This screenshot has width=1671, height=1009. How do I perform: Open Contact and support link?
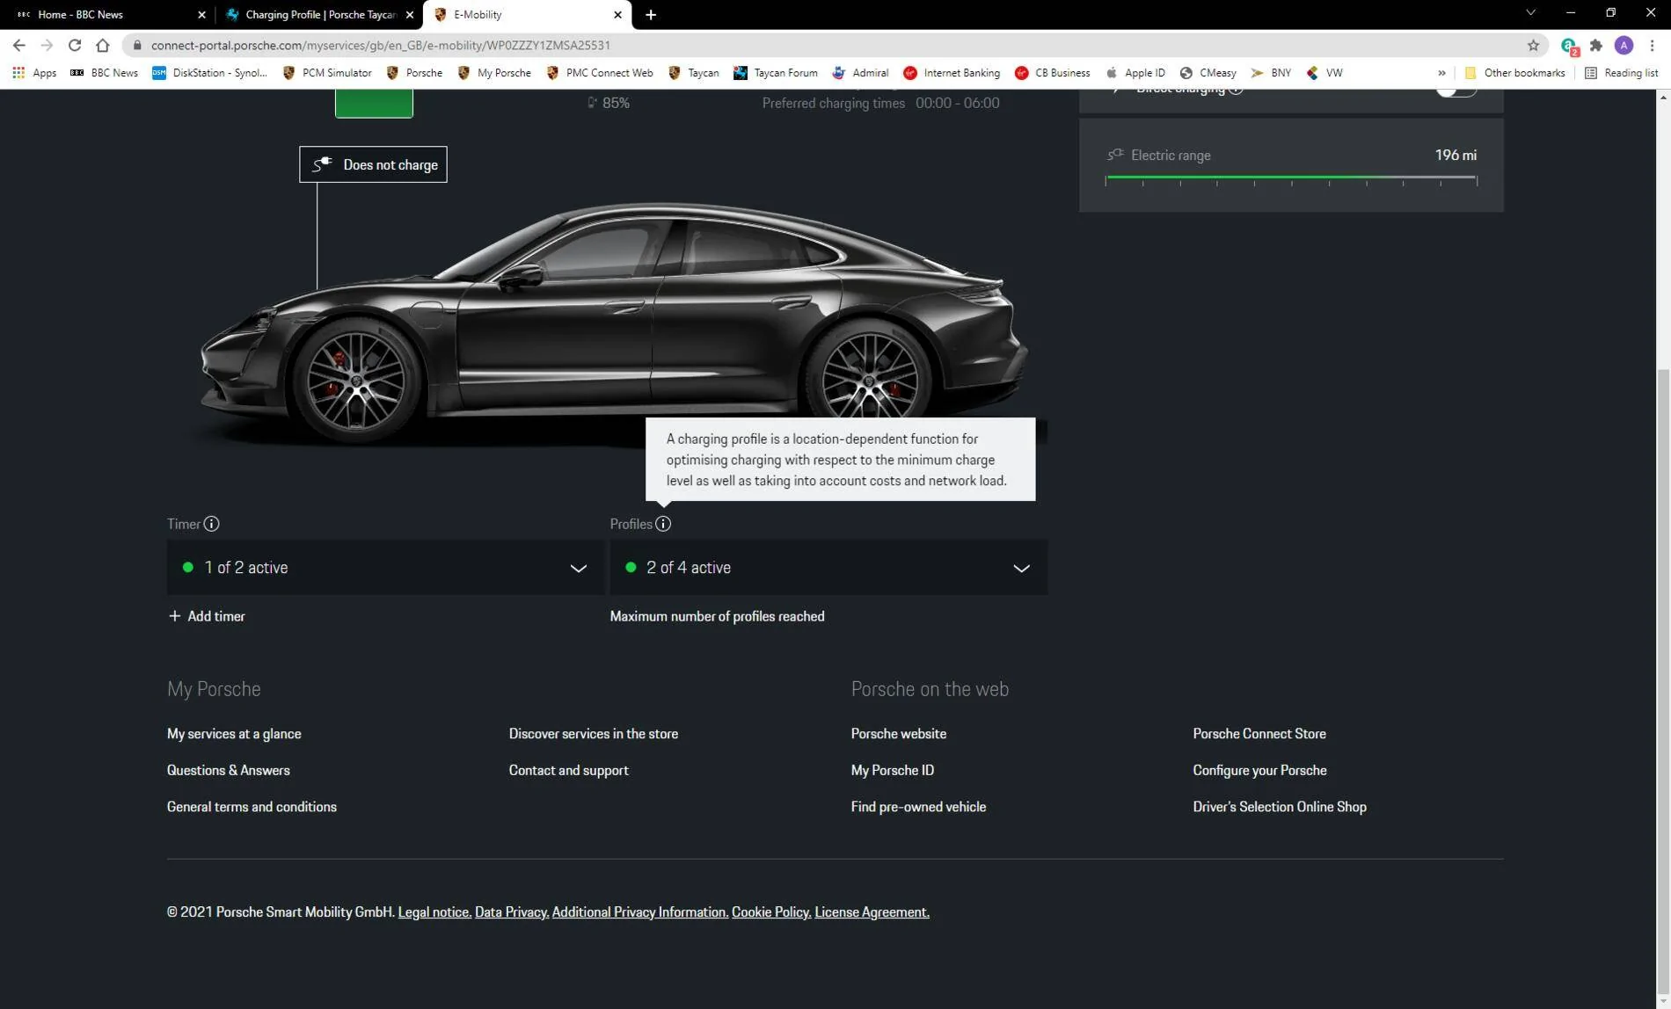569,771
